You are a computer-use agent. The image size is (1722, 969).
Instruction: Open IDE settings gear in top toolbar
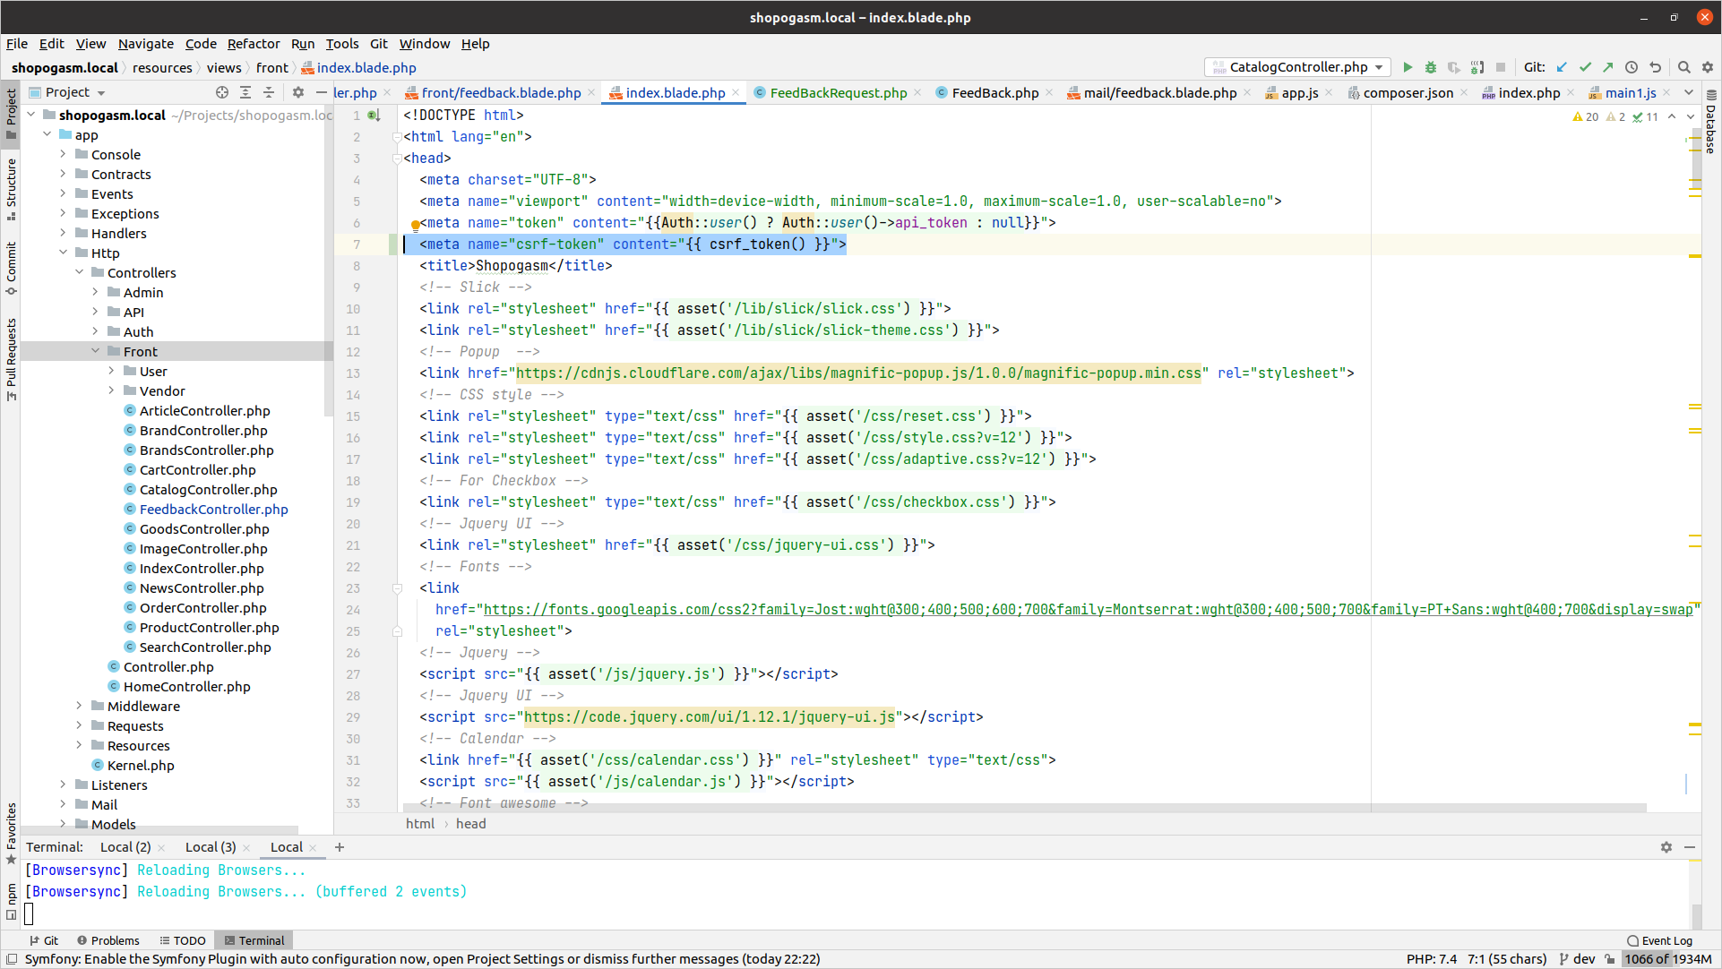(x=1708, y=67)
